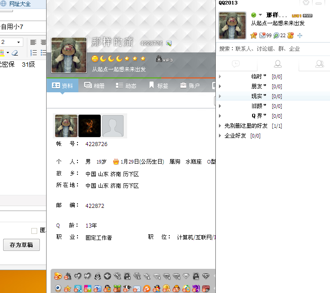
Task: Click the envelope mail icon in bottom bar
Action: (x=137, y=289)
